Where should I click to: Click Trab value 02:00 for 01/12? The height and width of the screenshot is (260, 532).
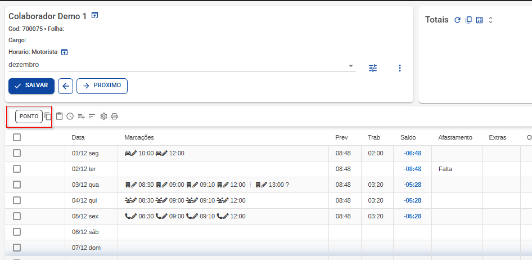coord(376,154)
